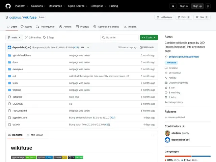Select the README tab
The height and width of the screenshot is (162, 216).
[x=15, y=135]
